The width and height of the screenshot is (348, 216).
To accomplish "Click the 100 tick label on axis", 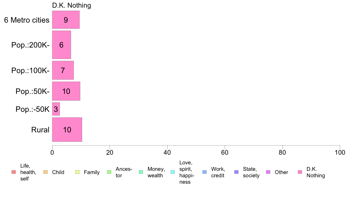I will point(340,152).
